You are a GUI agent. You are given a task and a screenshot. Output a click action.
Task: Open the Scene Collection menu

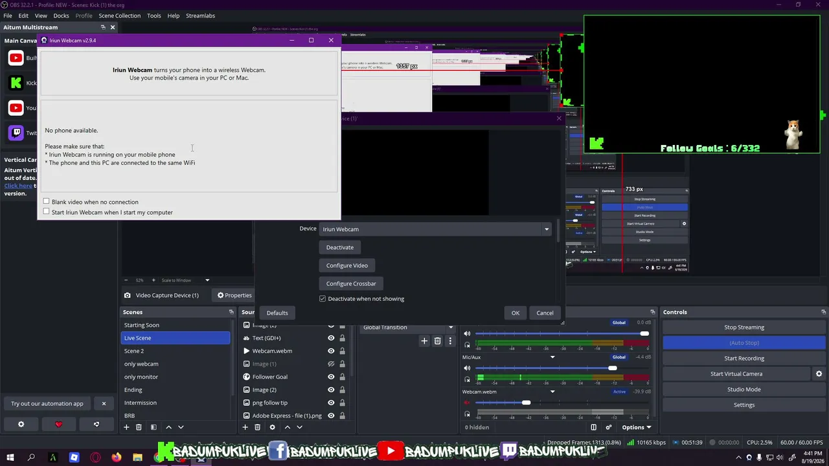119,16
